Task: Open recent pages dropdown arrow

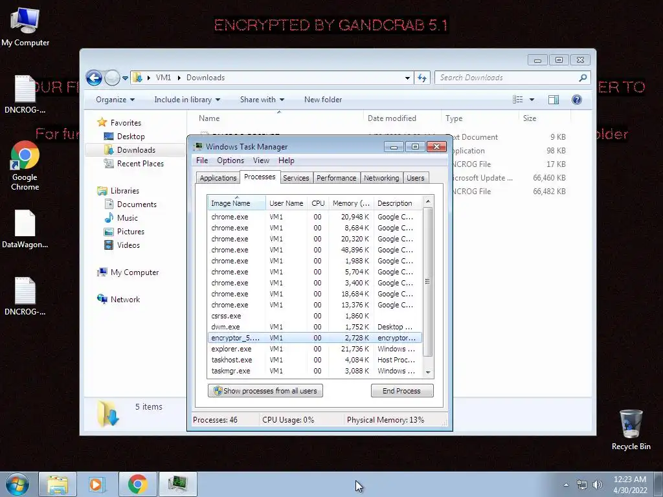Action: 125,78
